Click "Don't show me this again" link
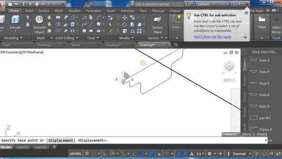The height and width of the screenshot is (159, 282). tap(212, 37)
